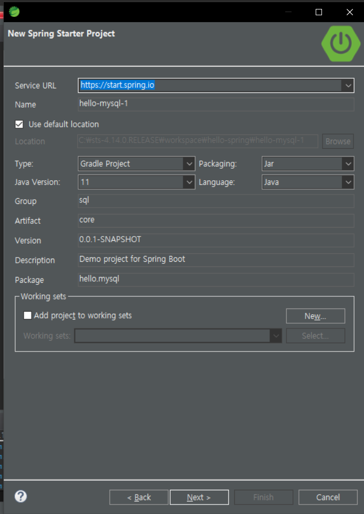Screen dimensions: 364x514
Task: Click the Artifact field containing core
Action: tap(216, 220)
